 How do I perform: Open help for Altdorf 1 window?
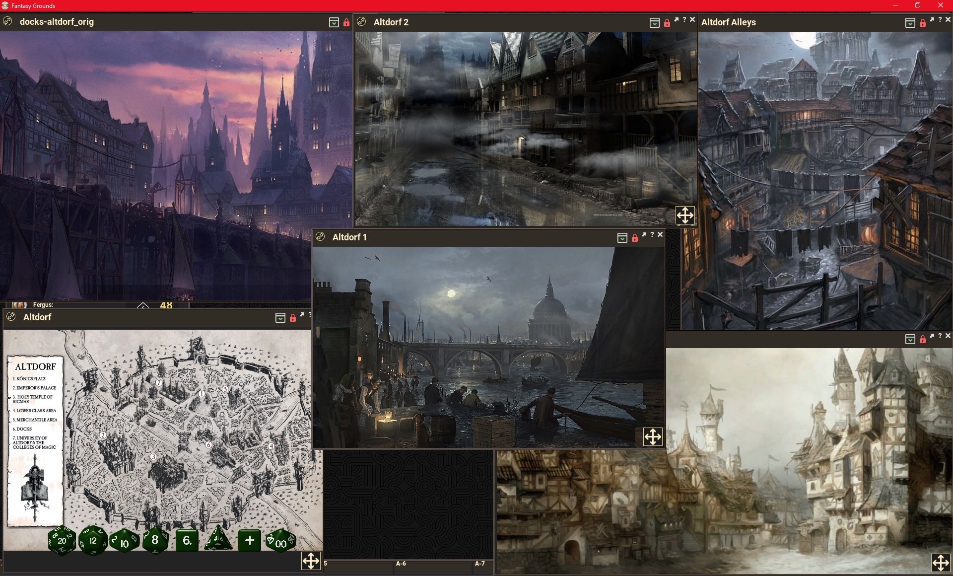(x=652, y=235)
